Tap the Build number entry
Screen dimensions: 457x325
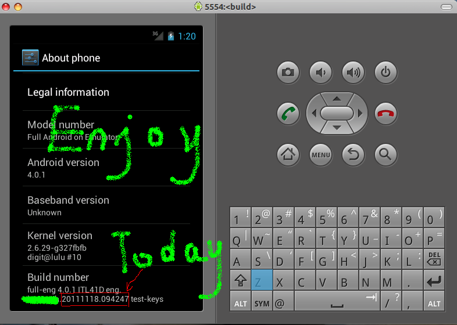(106, 287)
